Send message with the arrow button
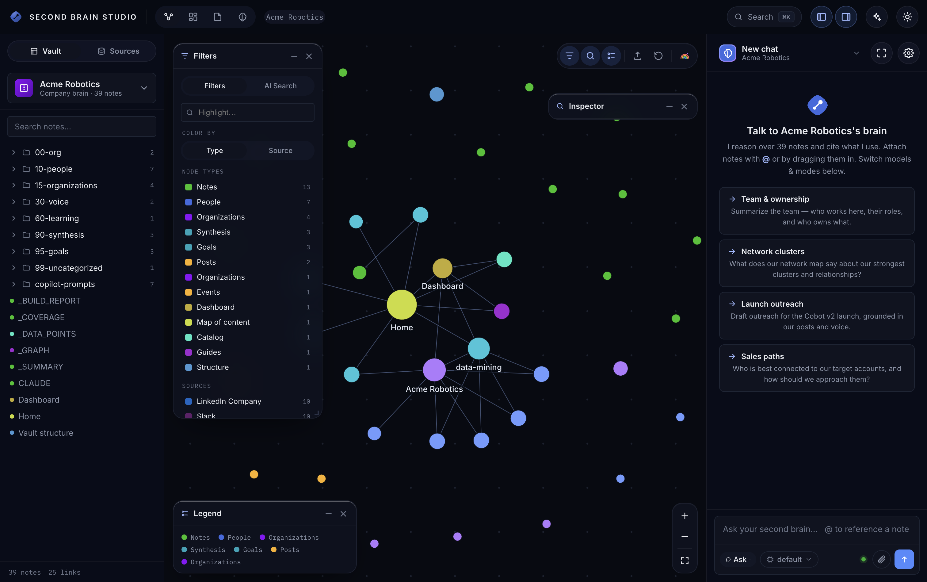 click(904, 559)
